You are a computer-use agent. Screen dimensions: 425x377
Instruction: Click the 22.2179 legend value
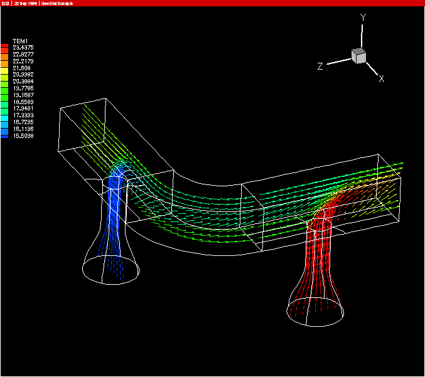(x=23, y=61)
